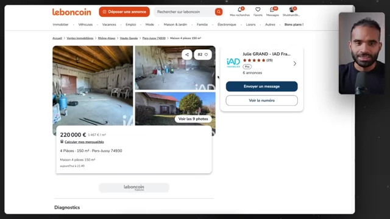The width and height of the screenshot is (390, 219).
Task: Click Calculer mes mensualités link
Action: tap(84, 142)
